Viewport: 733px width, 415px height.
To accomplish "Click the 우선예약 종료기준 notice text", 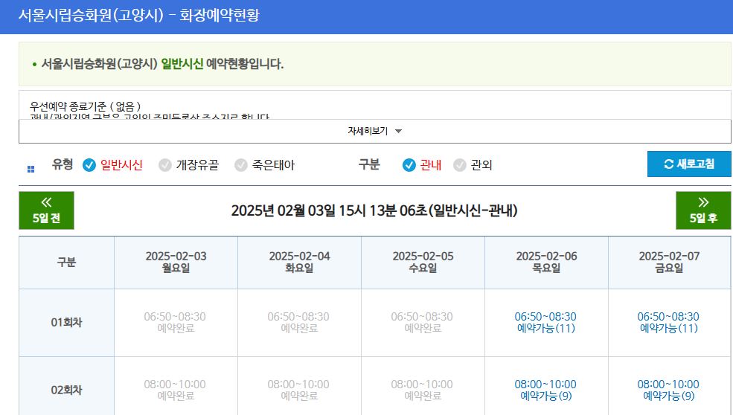I will pos(85,106).
